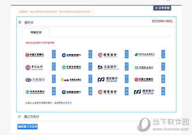Choose the 中国邮政储蓄银行 personal option

[149, 54]
